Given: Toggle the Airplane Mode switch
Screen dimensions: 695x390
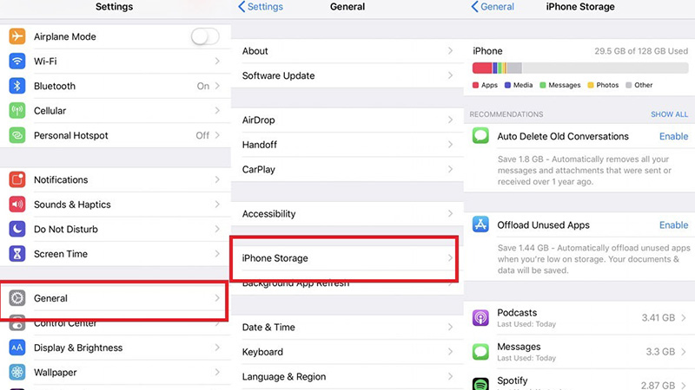Looking at the screenshot, I should point(205,36).
